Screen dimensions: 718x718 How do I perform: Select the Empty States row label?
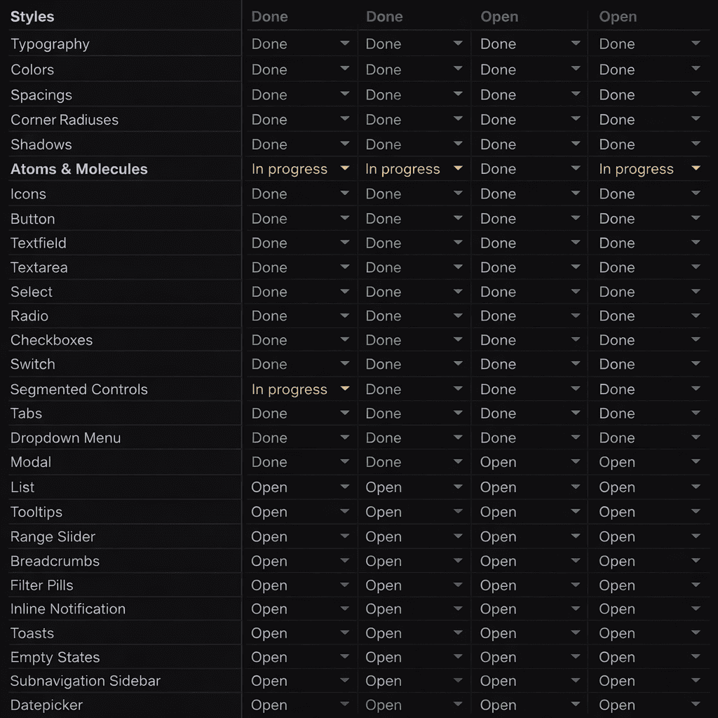55,657
